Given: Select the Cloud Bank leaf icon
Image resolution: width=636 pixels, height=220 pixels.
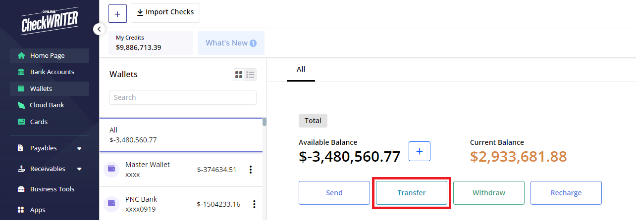Looking at the screenshot, I should point(21,105).
